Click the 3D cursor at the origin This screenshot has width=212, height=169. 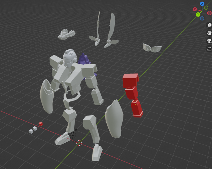(x=79, y=143)
